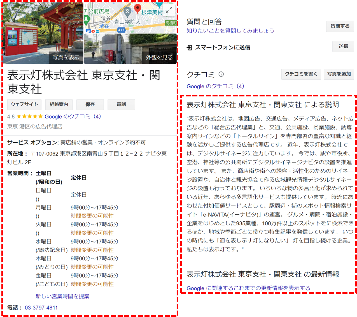The image size is (357, 317).
Task: Click the map thumbnail near 根津美術
Action: (130, 18)
